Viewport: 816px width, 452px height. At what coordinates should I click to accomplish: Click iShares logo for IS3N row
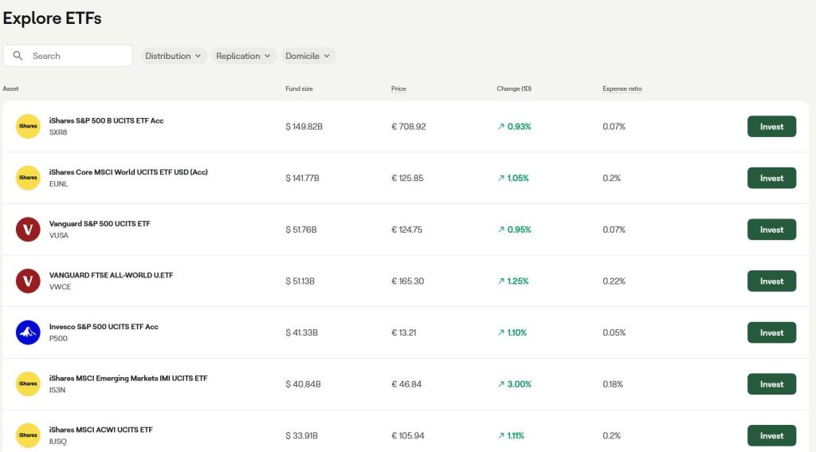[28, 384]
